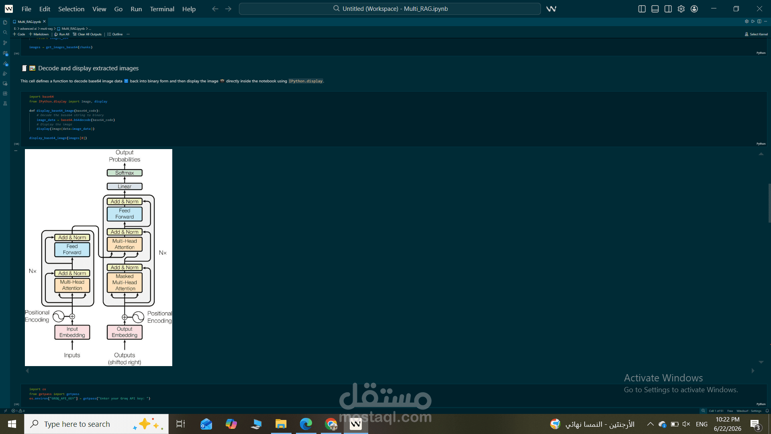Open the Extensions view icon
The width and height of the screenshot is (771, 434).
pyautogui.click(x=5, y=94)
